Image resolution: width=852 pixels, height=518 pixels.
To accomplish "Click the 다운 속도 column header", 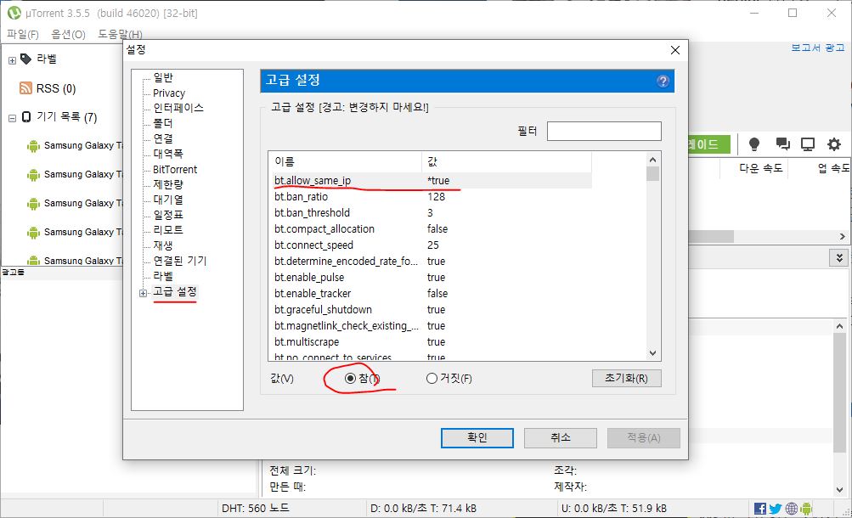I will (x=760, y=168).
